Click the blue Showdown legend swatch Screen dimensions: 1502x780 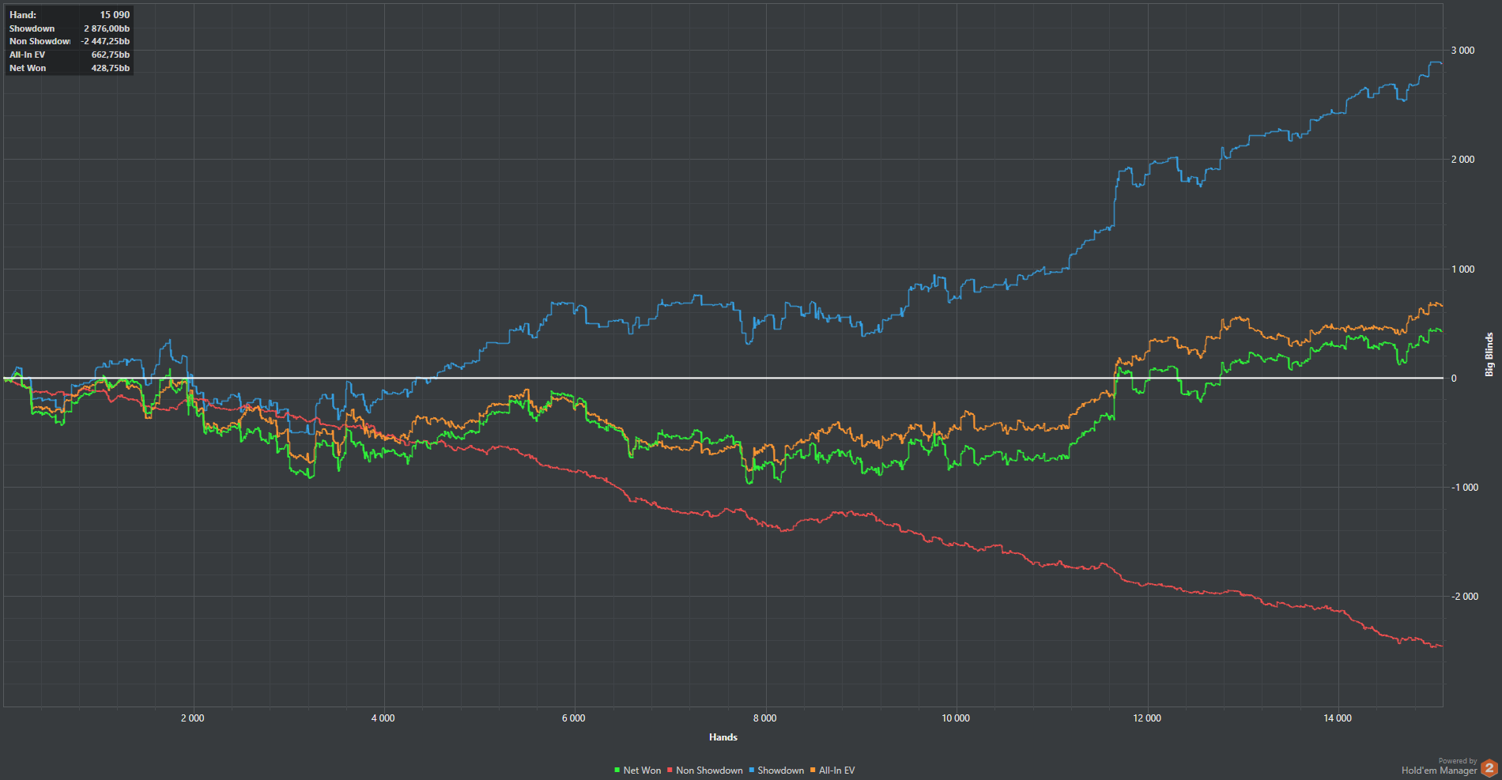pyautogui.click(x=752, y=771)
